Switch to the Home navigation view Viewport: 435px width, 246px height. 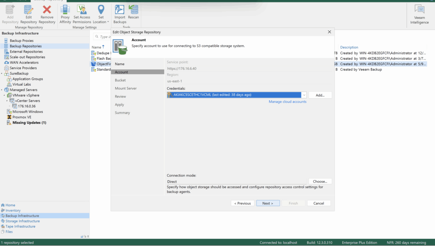[x=10, y=205]
